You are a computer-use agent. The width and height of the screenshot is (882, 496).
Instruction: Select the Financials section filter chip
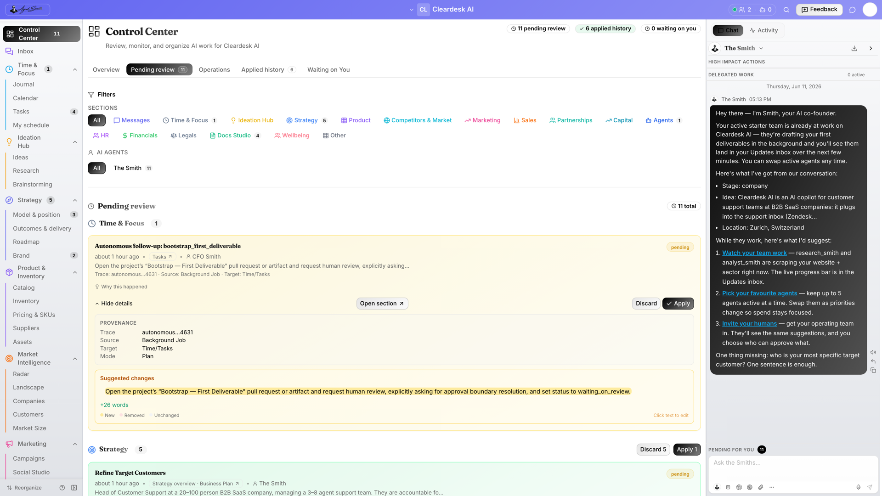[x=140, y=135]
